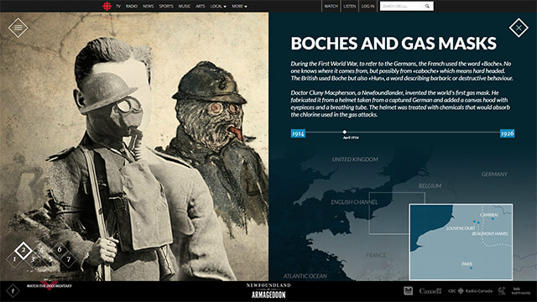This screenshot has width=537, height=302.
Task: Select chapter 1 diamond
Action: 14,259
